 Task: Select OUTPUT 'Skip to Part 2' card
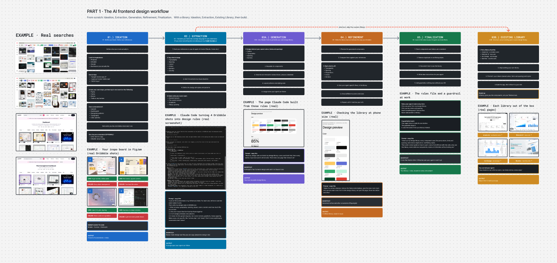click(x=508, y=180)
